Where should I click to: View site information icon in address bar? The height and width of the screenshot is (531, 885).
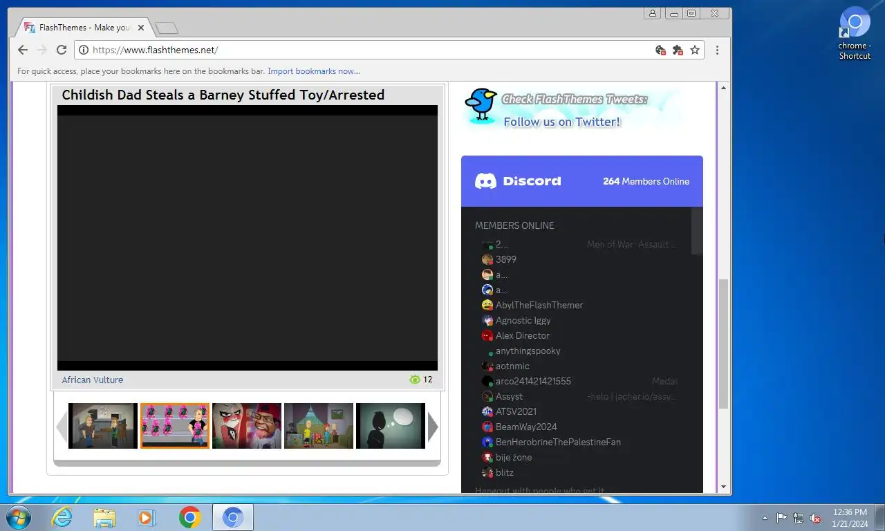(84, 50)
